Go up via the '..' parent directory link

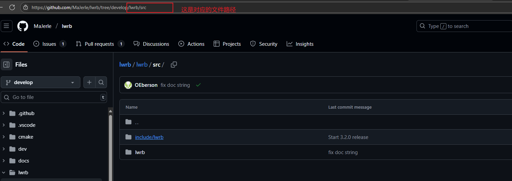[137, 122]
